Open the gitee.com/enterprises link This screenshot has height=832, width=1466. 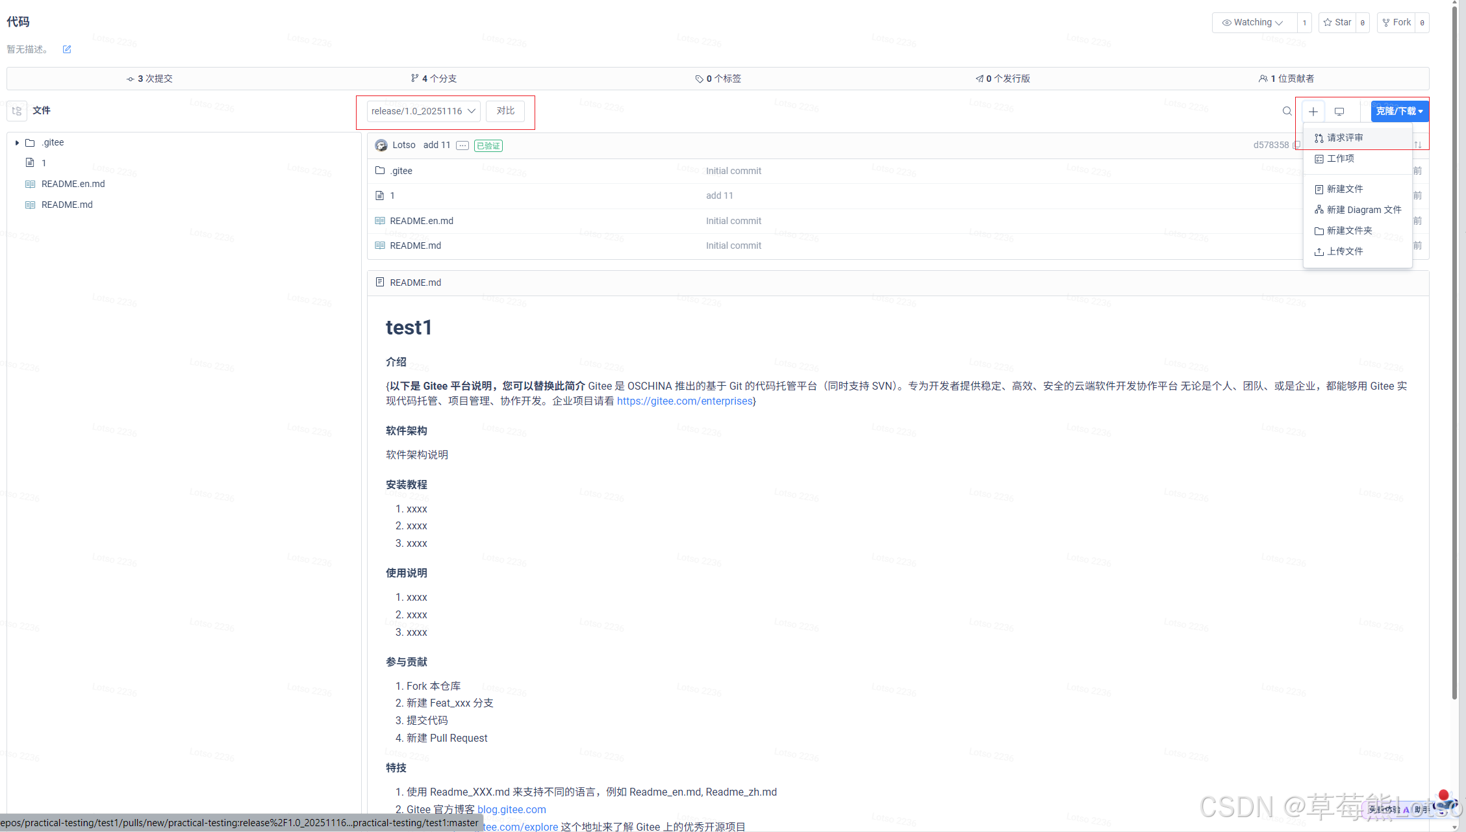[x=684, y=401]
